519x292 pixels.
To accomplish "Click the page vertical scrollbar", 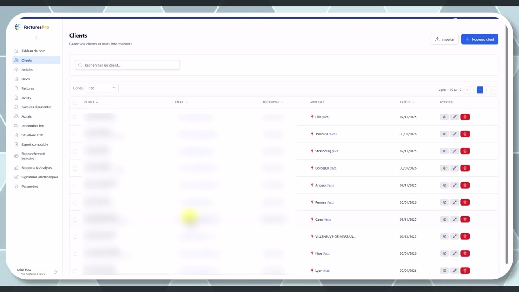I will click(506, 144).
